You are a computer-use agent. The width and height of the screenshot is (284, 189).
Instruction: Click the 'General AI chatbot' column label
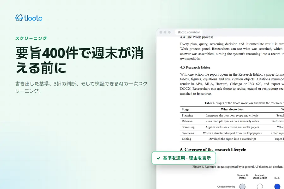pyautogui.click(x=242, y=177)
